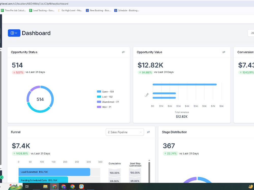Click the Lead Submitted funnel bar
254x190 pixels.
(54, 172)
